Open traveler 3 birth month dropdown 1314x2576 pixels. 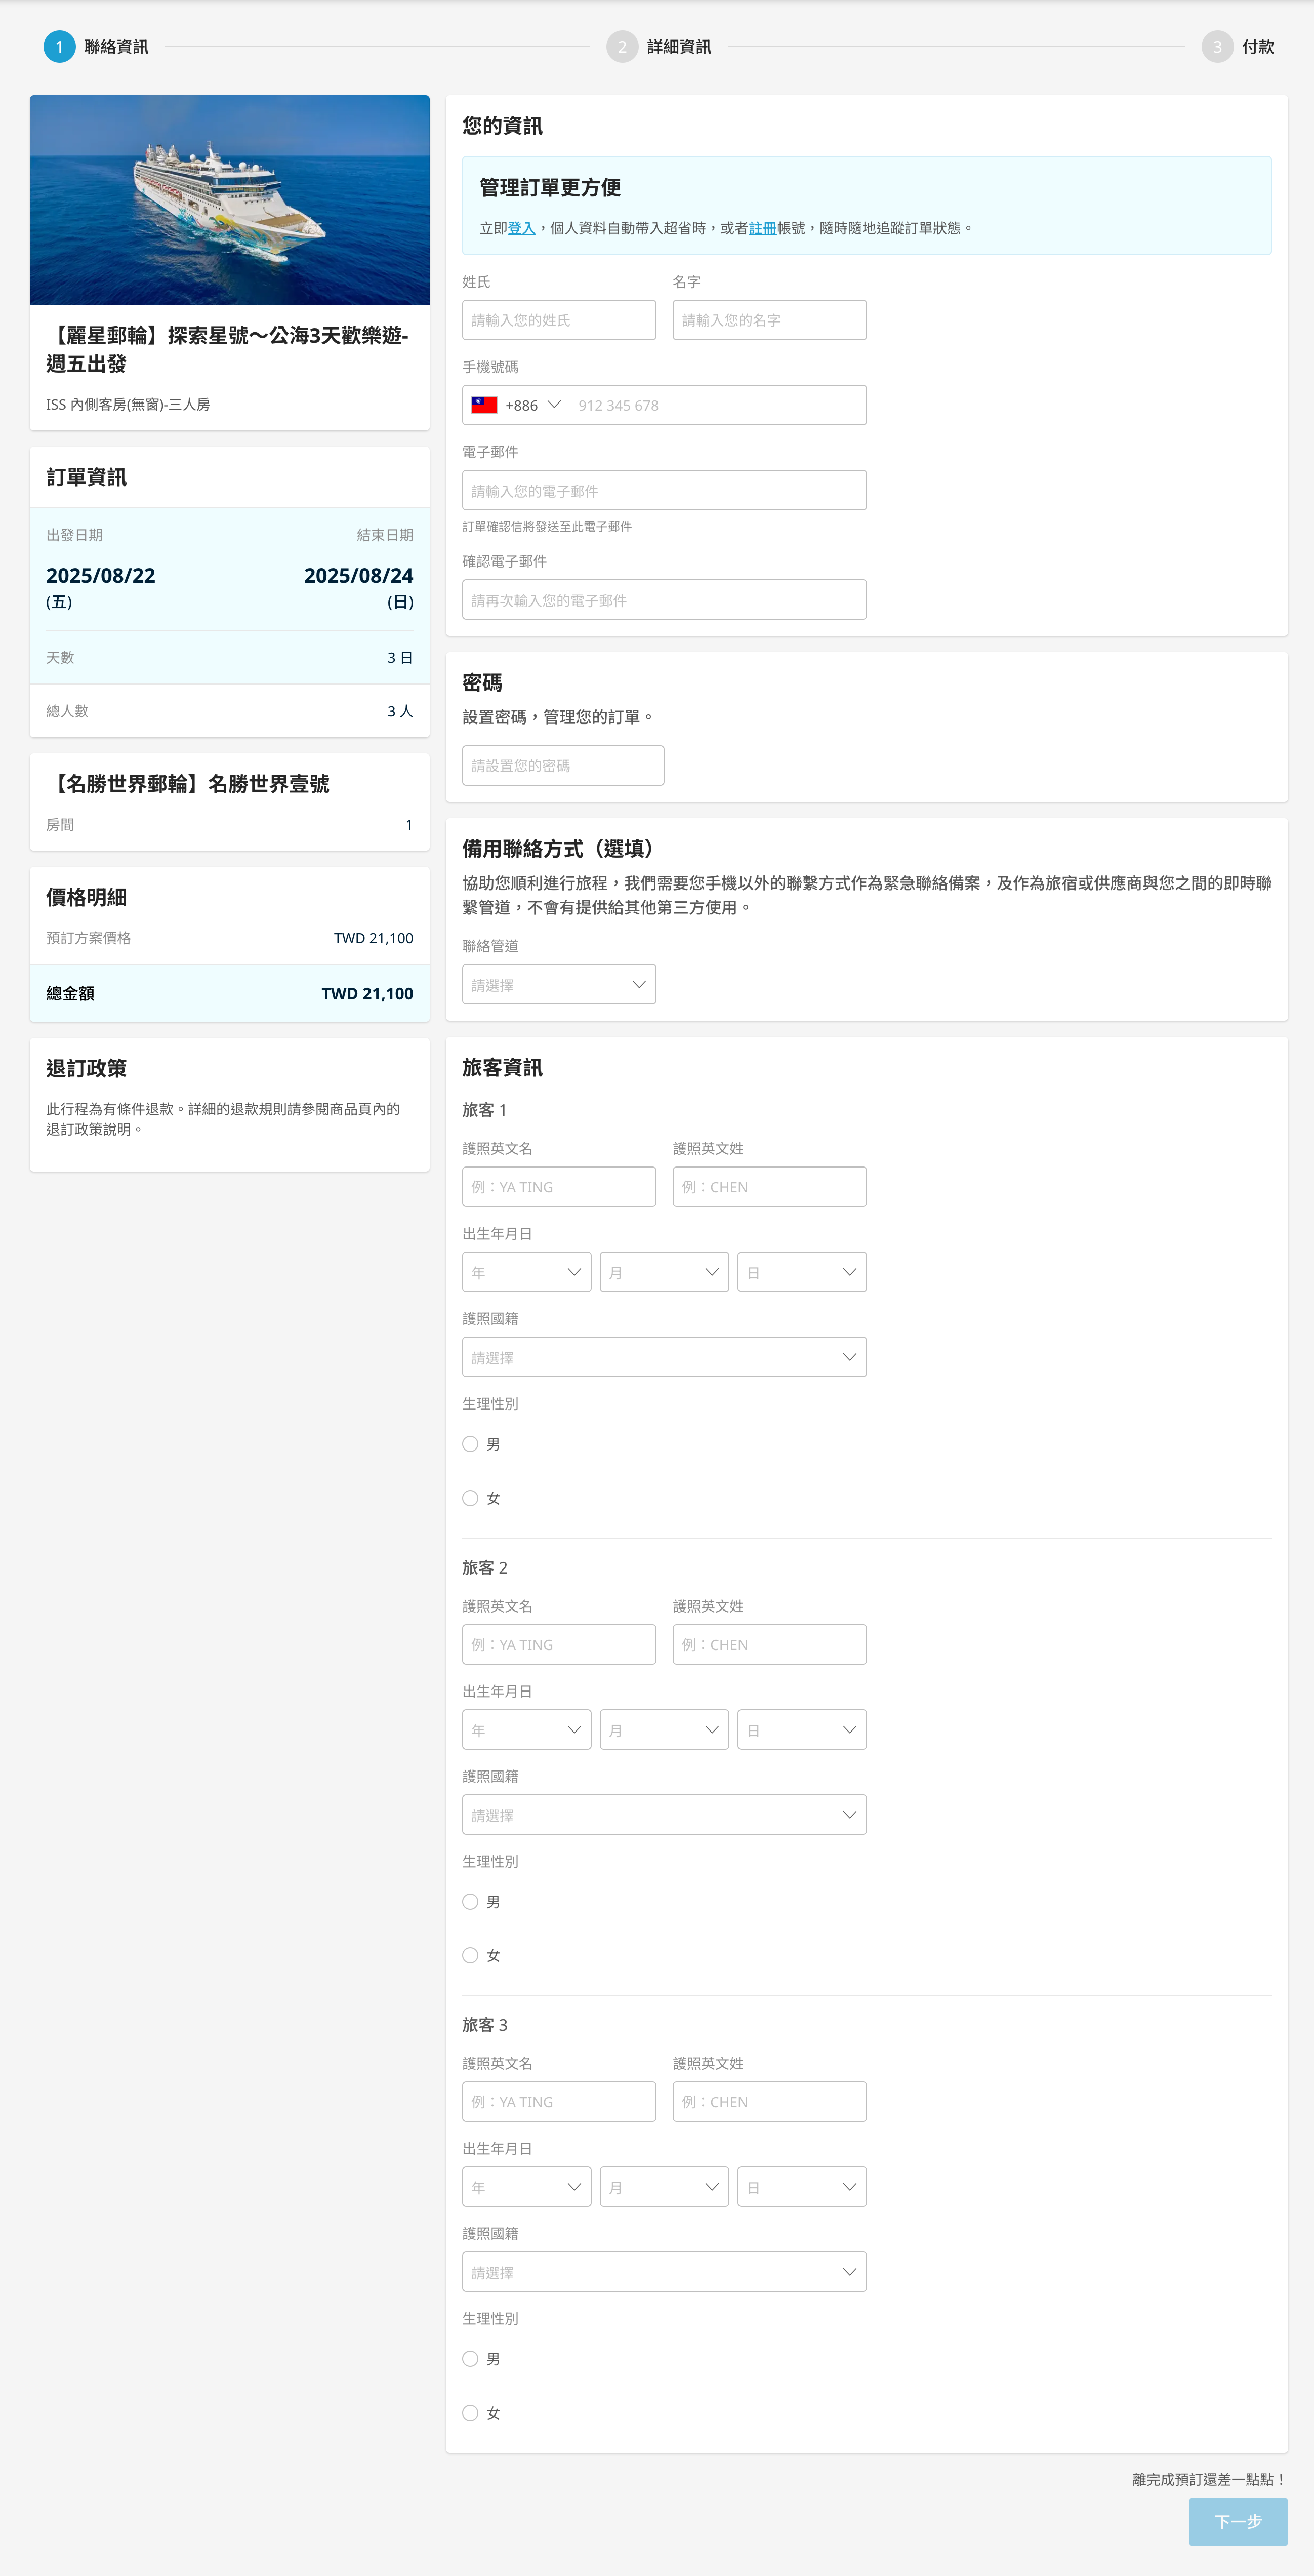point(664,2187)
